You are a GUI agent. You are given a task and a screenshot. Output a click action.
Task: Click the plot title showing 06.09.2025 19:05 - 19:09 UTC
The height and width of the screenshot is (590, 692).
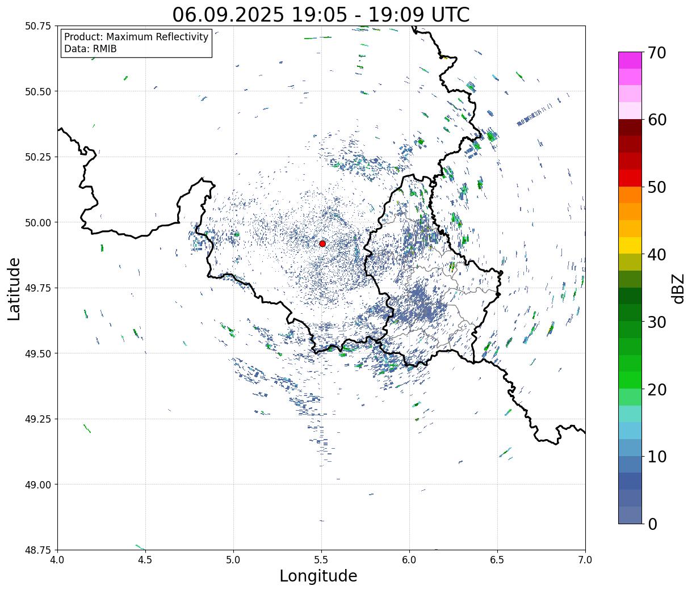coord(321,14)
